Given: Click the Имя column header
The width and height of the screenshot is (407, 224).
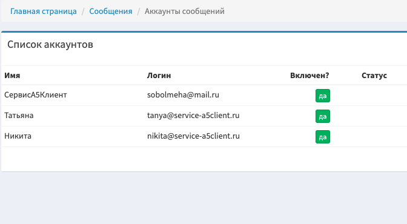Looking at the screenshot, I should point(12,76).
